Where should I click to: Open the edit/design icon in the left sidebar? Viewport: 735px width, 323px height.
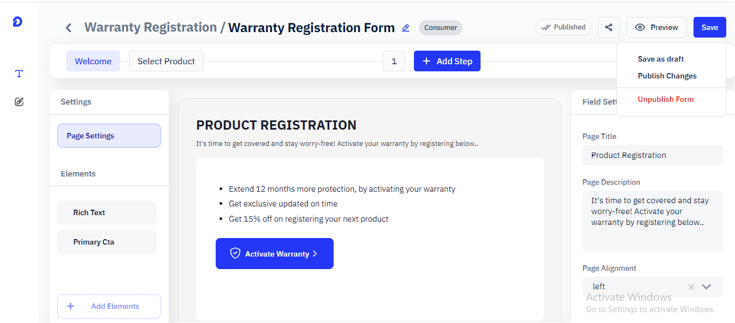pos(19,101)
